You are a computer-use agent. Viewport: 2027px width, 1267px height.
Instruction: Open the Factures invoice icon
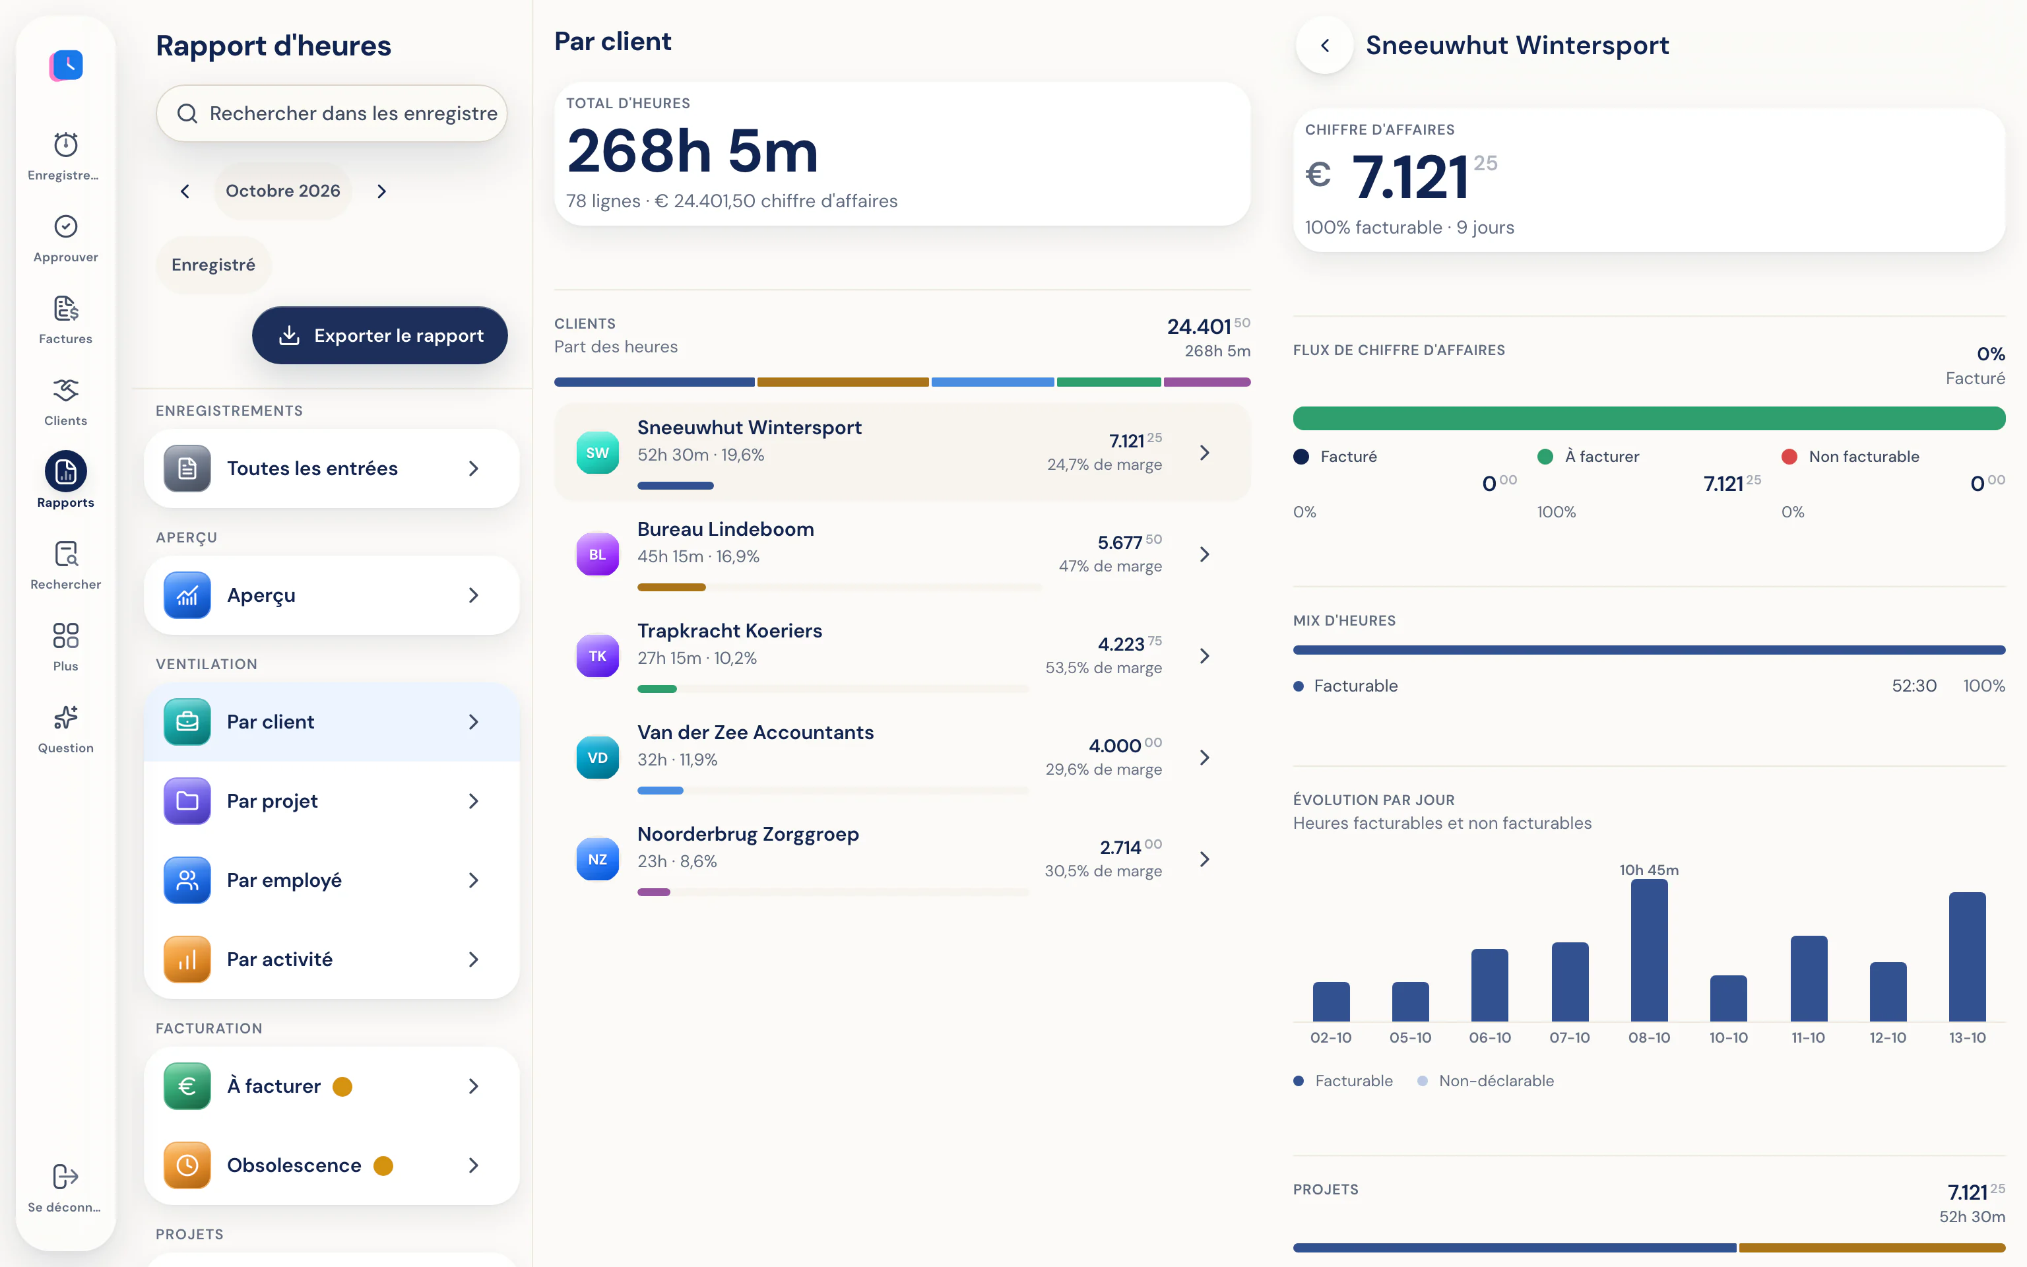pos(65,308)
